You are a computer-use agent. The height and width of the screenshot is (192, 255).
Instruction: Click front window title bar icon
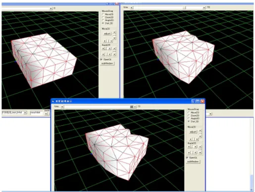tap(53, 101)
